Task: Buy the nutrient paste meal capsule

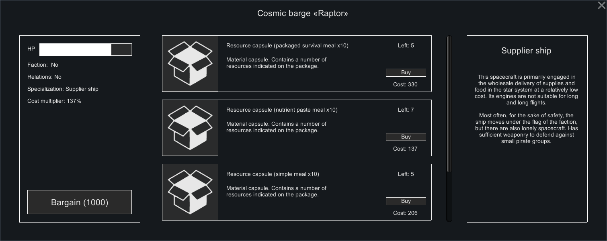Action: pyautogui.click(x=406, y=137)
